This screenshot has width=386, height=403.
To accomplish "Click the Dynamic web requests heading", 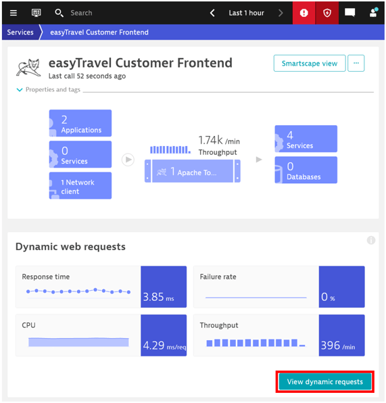I will (70, 247).
